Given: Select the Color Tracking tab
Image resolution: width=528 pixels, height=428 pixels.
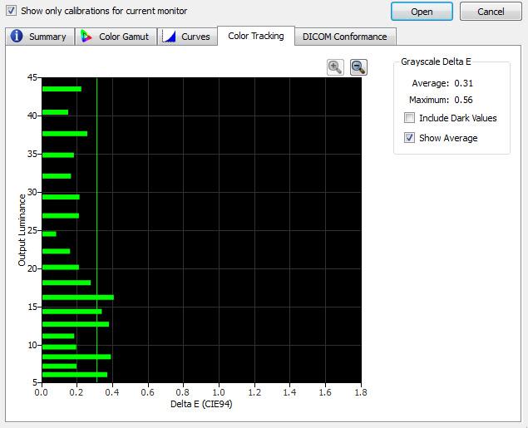Looking at the screenshot, I should pos(256,36).
